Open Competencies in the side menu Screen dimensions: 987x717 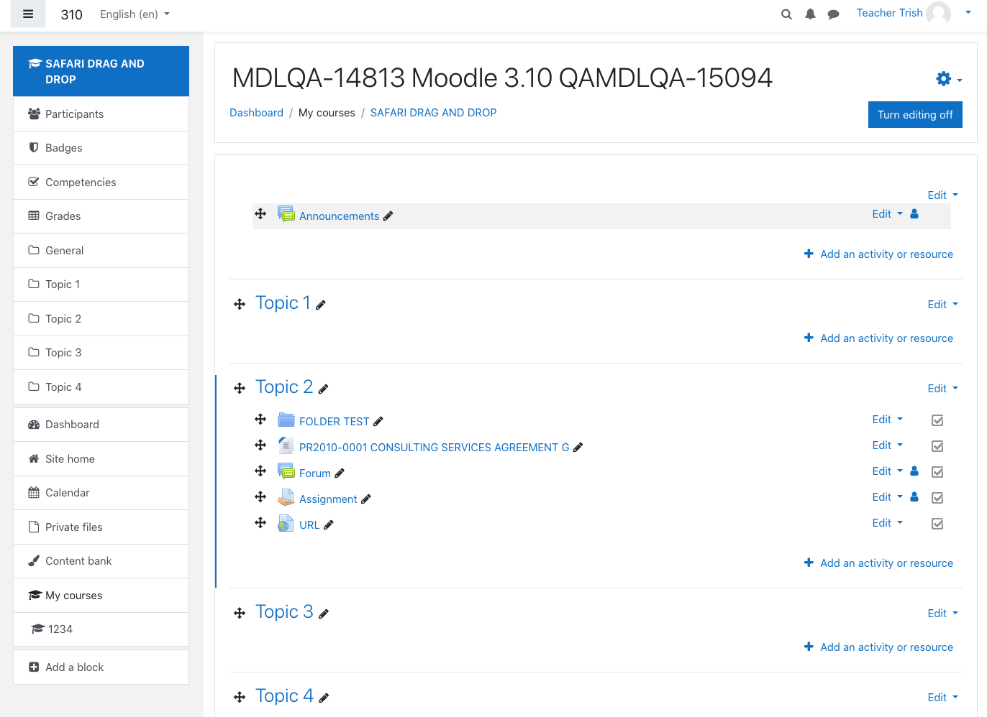[x=101, y=182]
